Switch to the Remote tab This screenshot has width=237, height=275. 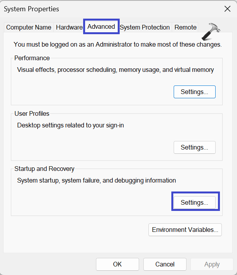coord(185,27)
